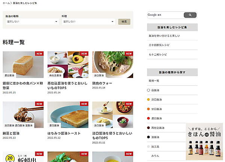Open the きほんの醤油 bottle banner
The image size is (225, 162).
coord(204,141)
